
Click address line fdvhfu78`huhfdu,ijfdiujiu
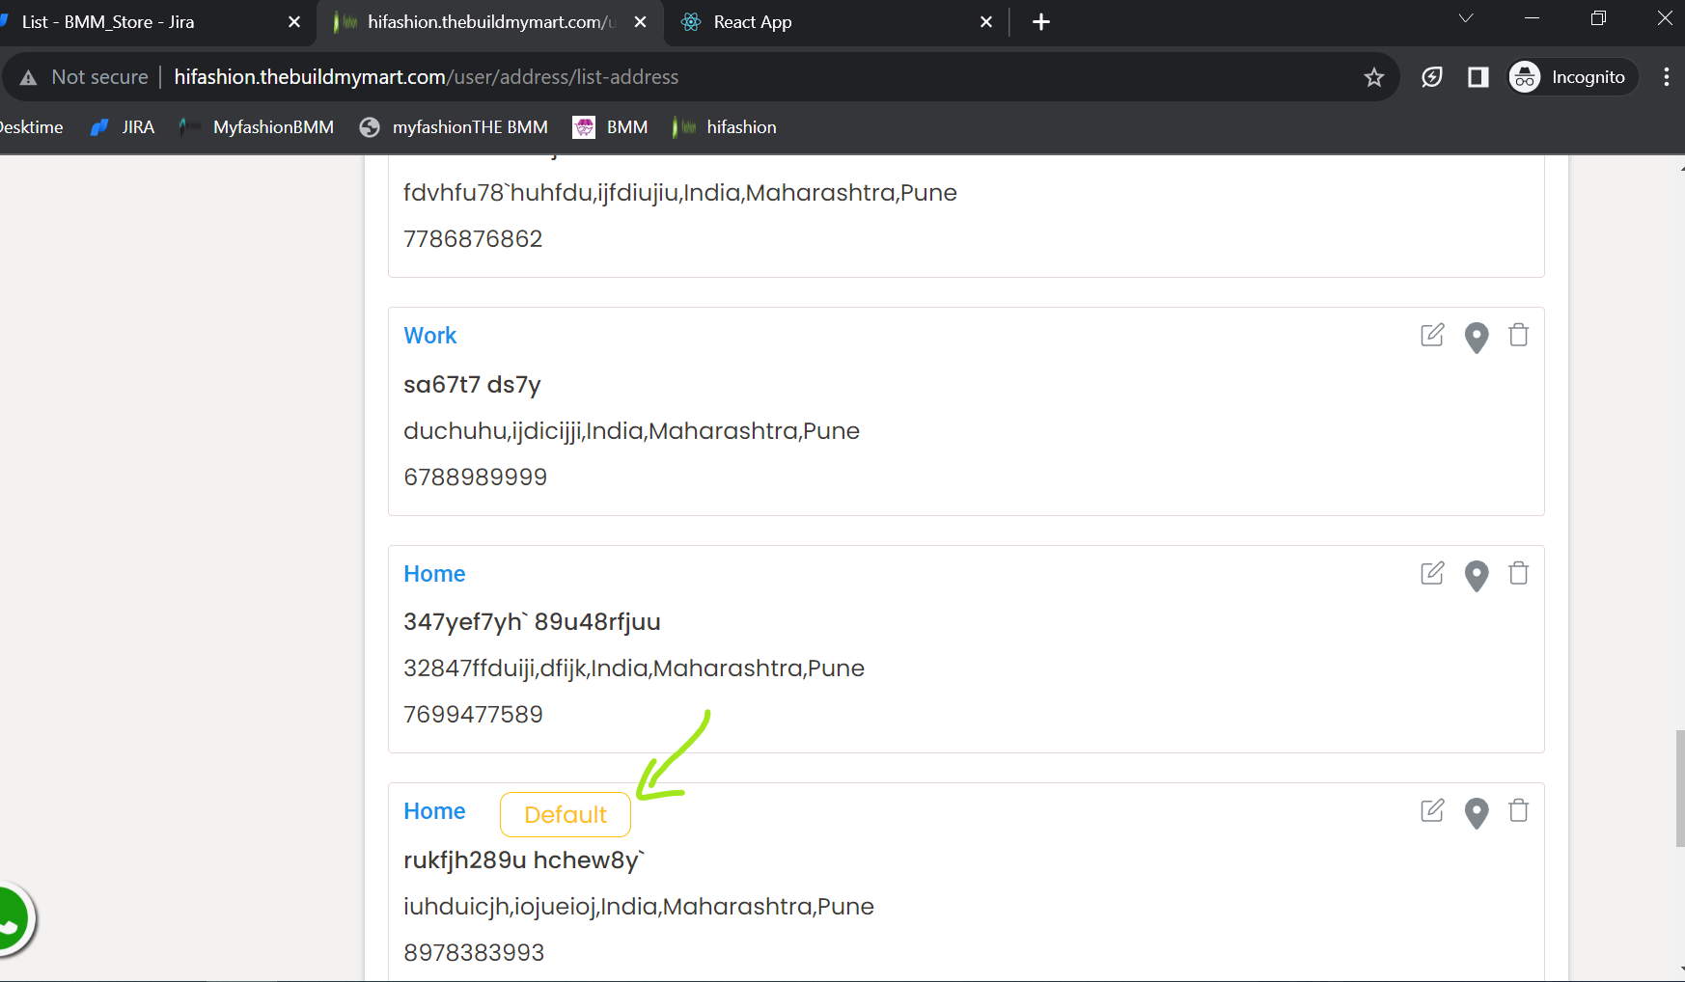[680, 193]
